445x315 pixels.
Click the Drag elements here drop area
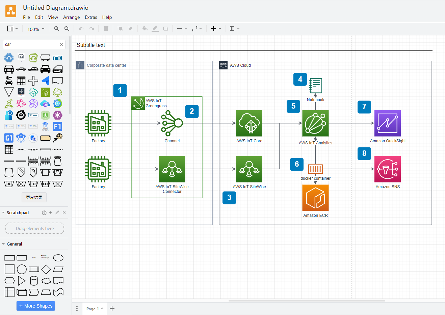(x=35, y=228)
